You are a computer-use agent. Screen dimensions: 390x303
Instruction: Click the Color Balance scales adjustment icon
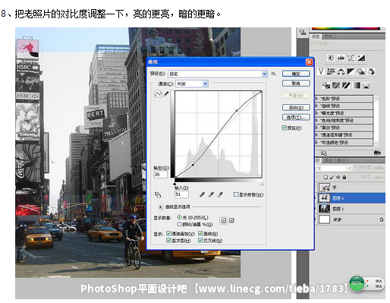tap(341, 71)
